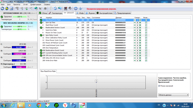
Task: Click the D: drive free space bar
Action: coord(19,54)
